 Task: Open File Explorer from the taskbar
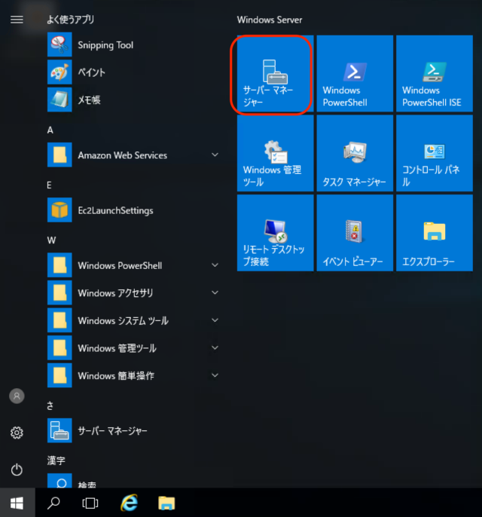pyautogui.click(x=166, y=503)
